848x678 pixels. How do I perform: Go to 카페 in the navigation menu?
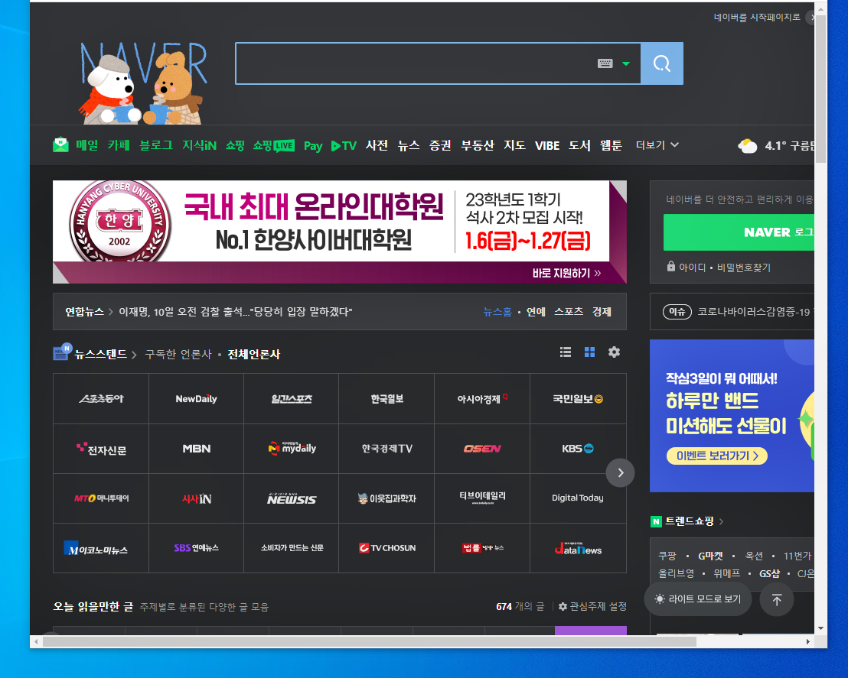point(119,145)
